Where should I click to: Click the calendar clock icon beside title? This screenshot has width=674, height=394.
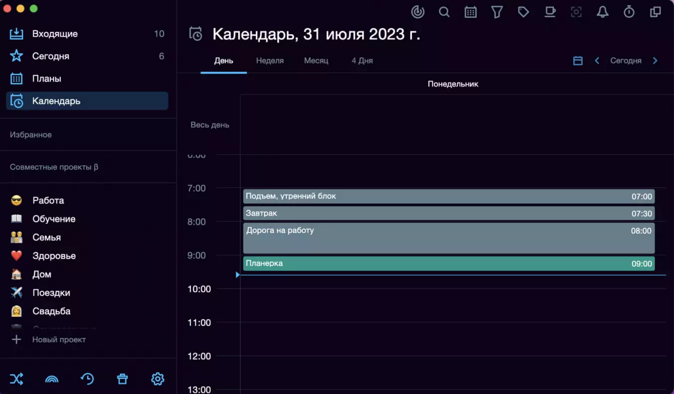[x=196, y=34]
